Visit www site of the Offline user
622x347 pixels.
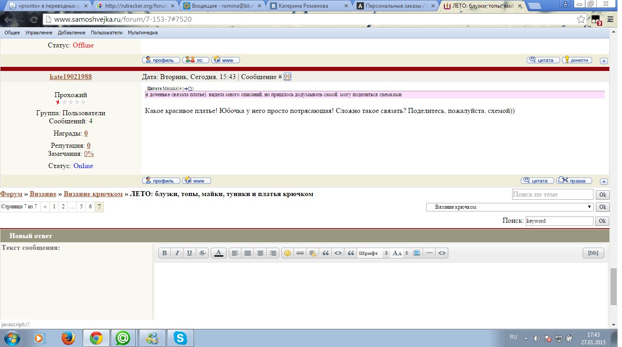pyautogui.click(x=226, y=60)
